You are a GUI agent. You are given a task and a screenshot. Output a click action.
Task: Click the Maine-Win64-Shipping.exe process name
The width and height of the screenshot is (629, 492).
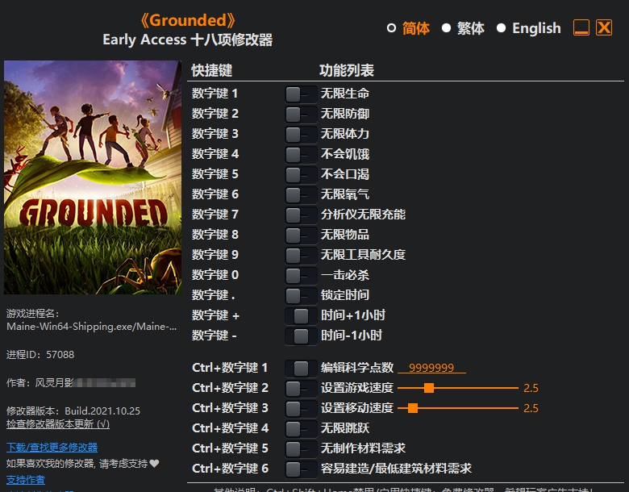coord(91,327)
